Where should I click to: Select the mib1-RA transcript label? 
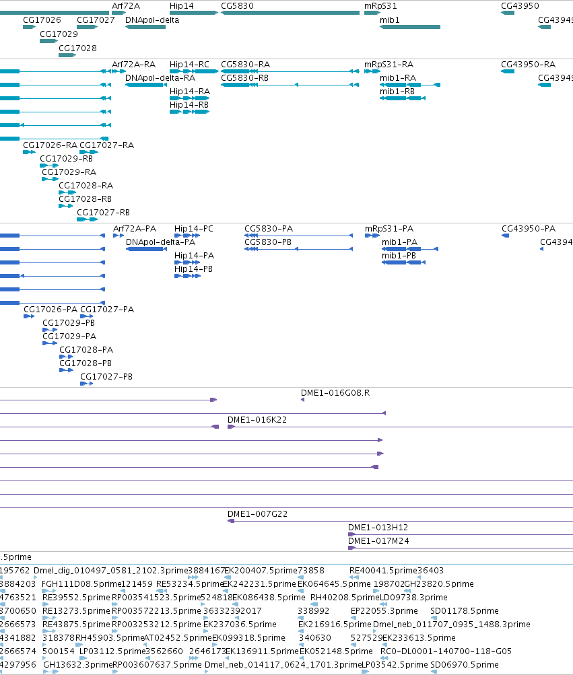(x=398, y=78)
